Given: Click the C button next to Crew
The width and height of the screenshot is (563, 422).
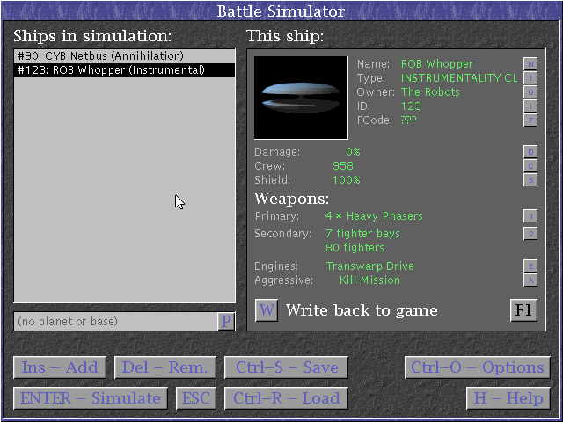Looking at the screenshot, I should tap(530, 165).
